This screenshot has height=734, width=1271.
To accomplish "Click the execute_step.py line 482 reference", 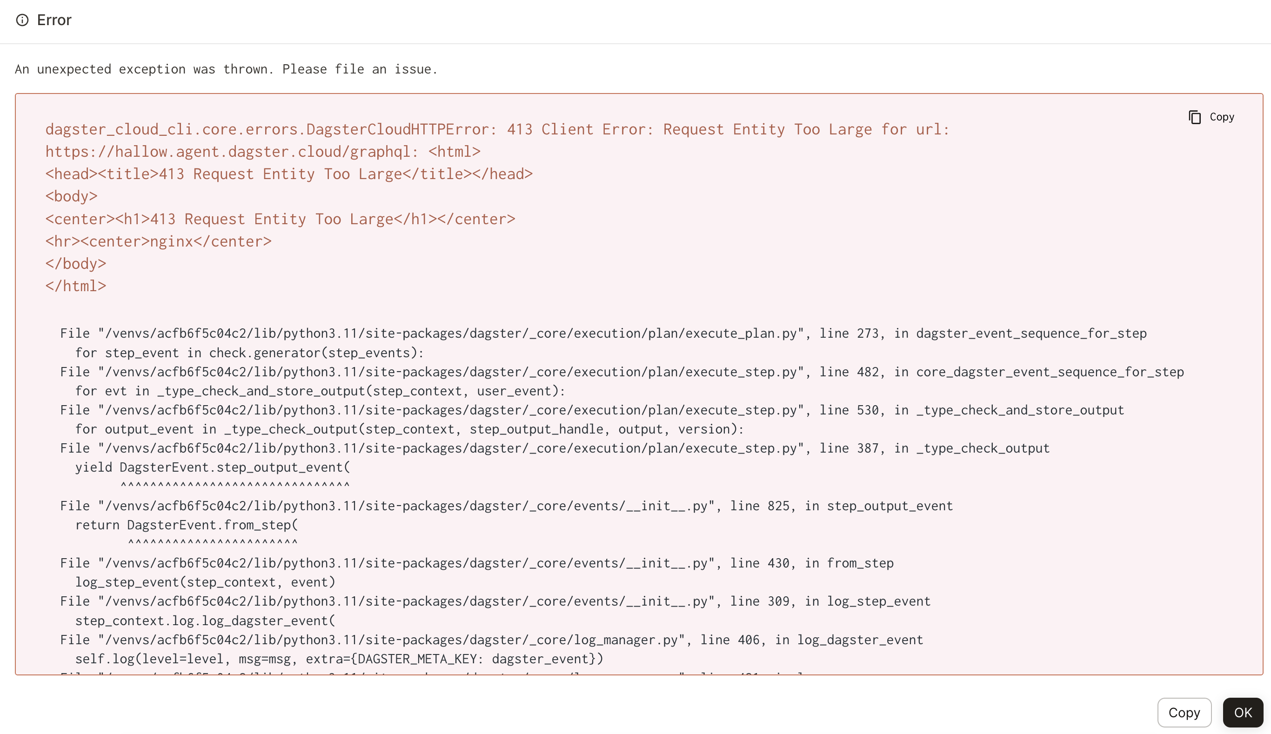I will tap(621, 372).
